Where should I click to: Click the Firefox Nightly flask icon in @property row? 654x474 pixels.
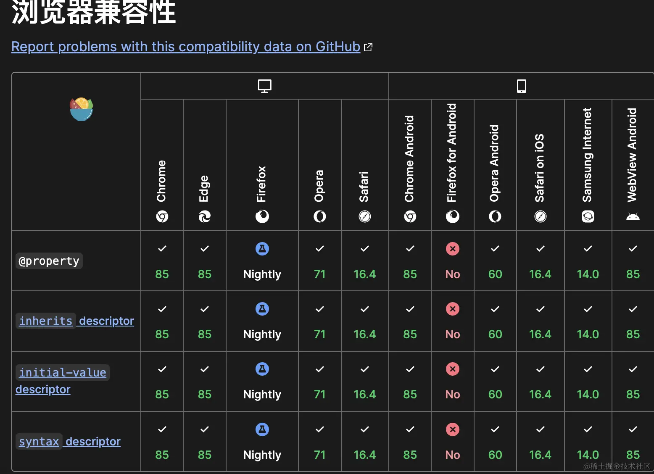point(262,249)
